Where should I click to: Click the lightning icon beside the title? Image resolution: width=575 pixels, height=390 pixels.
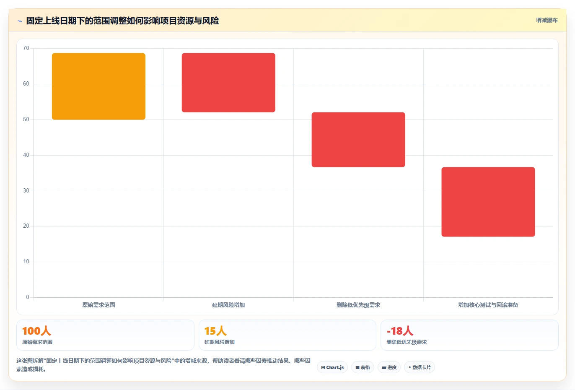tap(20, 21)
